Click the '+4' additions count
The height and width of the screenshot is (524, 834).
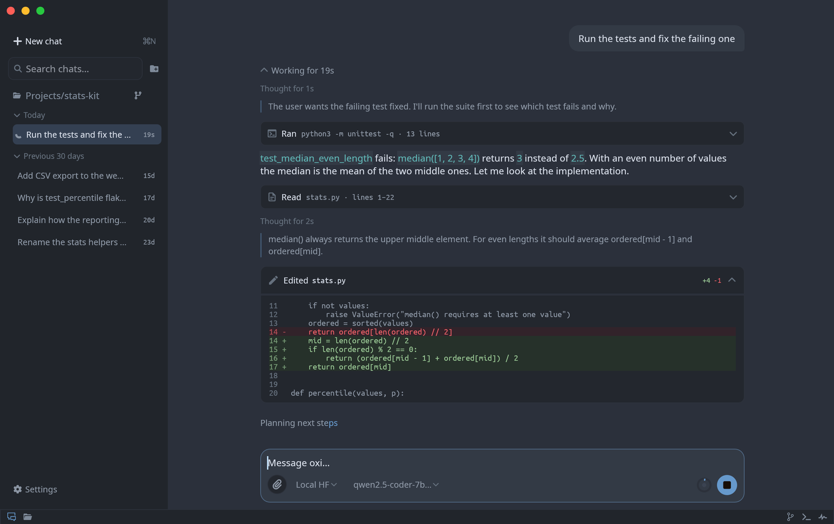point(706,281)
